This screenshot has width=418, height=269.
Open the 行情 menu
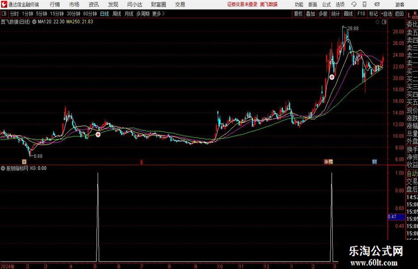[x=55, y=4]
